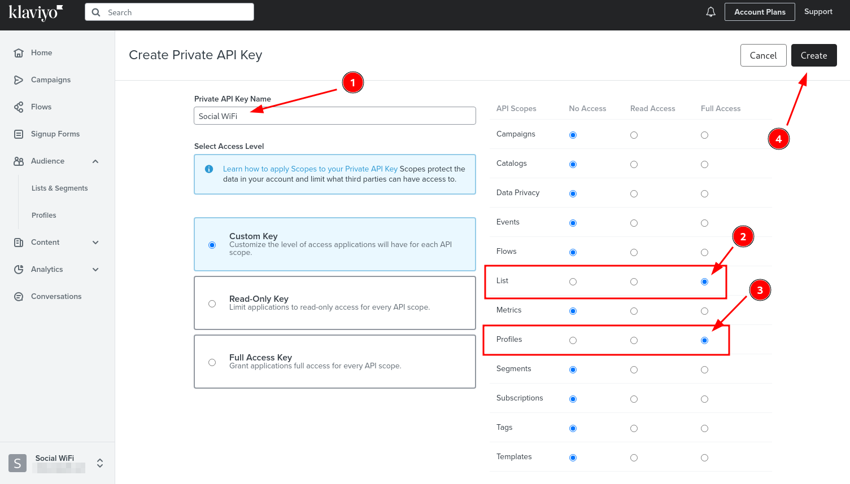Set List scope to Full Access
The width and height of the screenshot is (850, 484).
pos(704,281)
